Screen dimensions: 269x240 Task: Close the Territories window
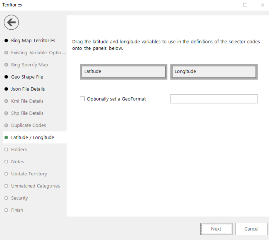[262, 5]
